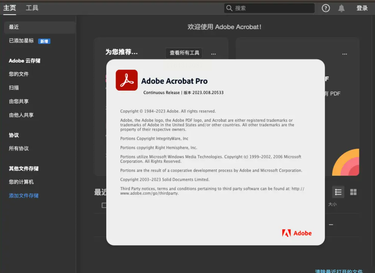Open the Help question mark icon

click(326, 8)
